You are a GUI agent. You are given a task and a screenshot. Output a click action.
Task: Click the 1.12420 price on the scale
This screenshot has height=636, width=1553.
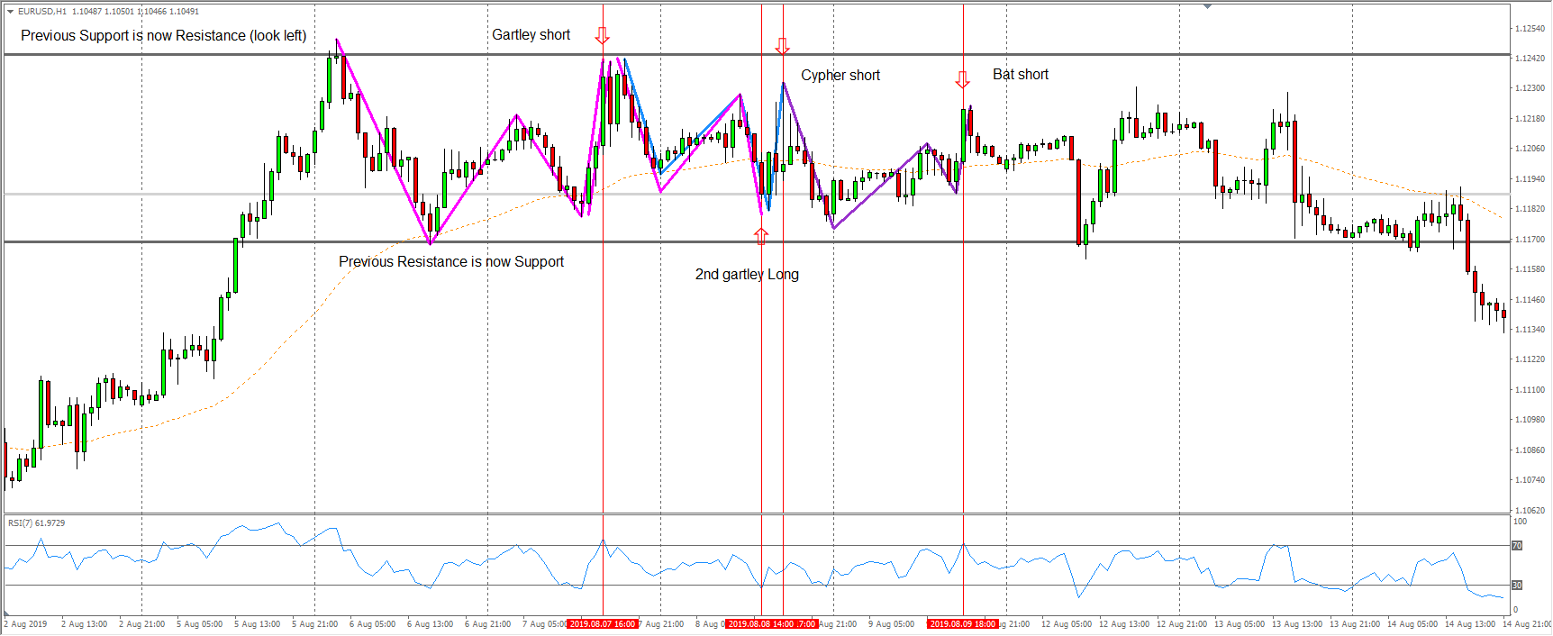1530,59
